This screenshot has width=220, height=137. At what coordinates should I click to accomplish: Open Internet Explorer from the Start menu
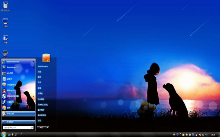pyautogui.click(x=18, y=62)
